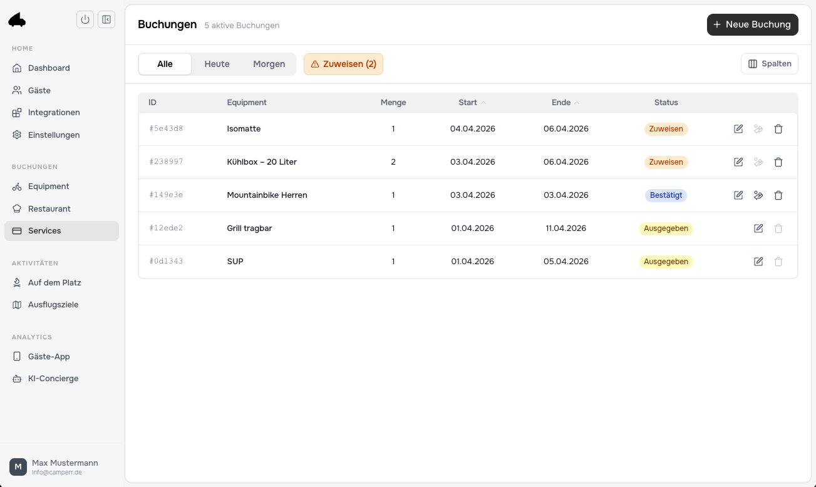Click quantity 2 in Kühlbox row

click(393, 162)
